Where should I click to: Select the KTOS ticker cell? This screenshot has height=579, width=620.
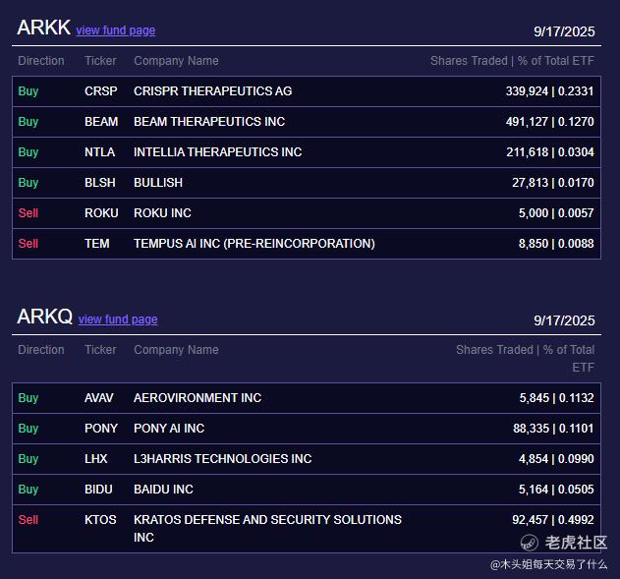(x=100, y=520)
